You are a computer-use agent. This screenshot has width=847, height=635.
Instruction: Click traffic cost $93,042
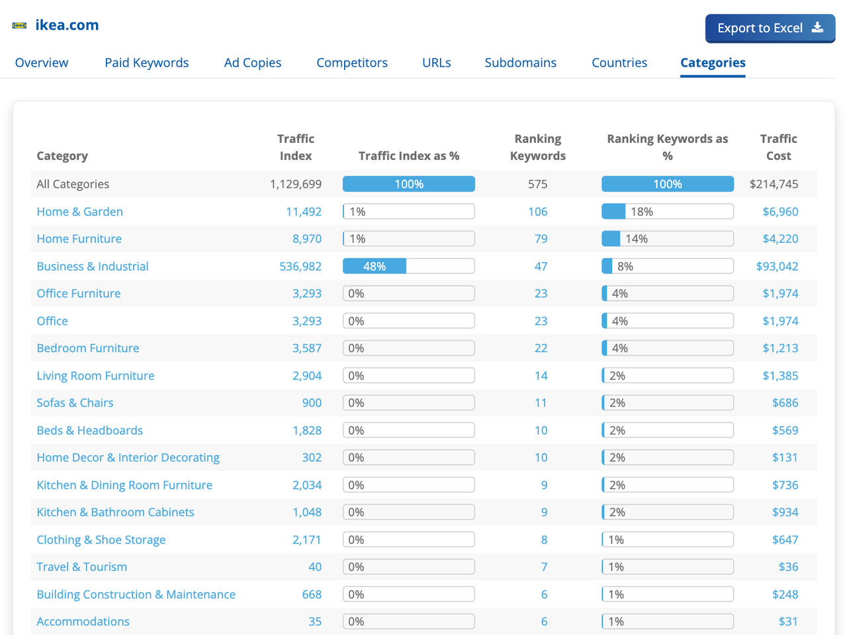(x=778, y=267)
